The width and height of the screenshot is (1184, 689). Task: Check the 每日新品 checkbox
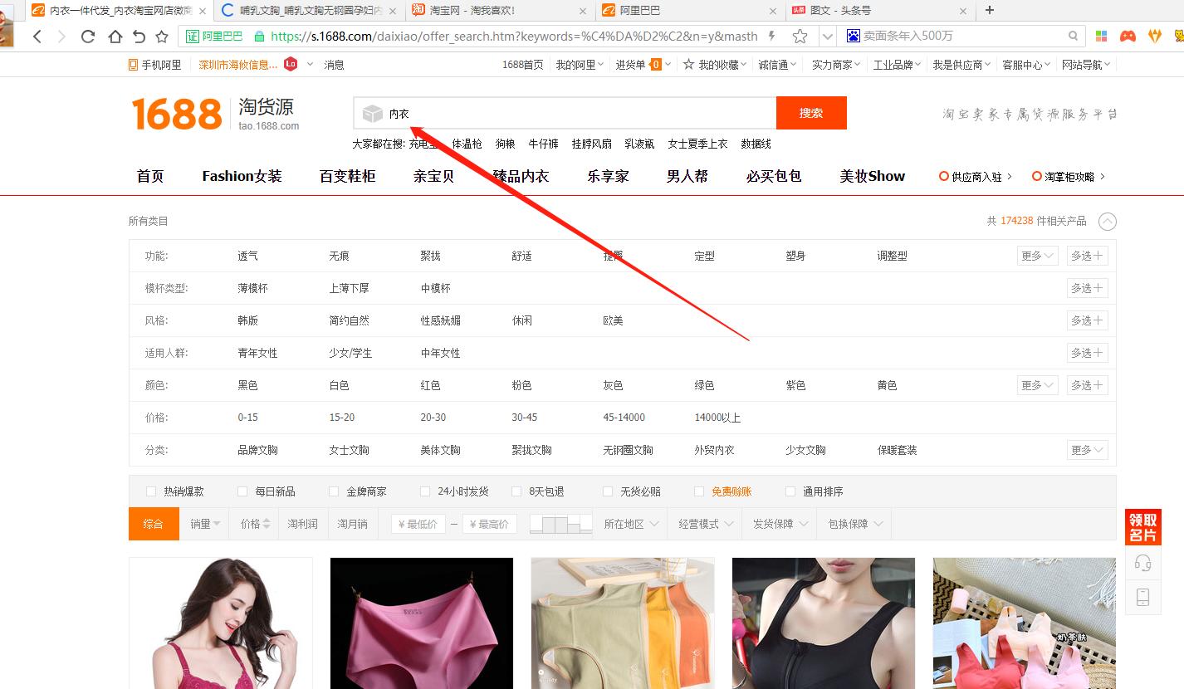point(242,491)
